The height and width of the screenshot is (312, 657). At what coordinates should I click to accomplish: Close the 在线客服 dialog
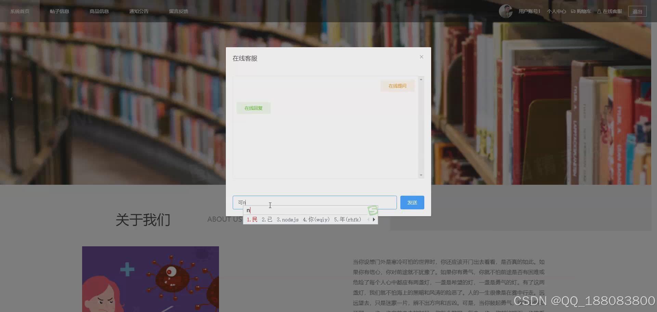[x=421, y=57]
